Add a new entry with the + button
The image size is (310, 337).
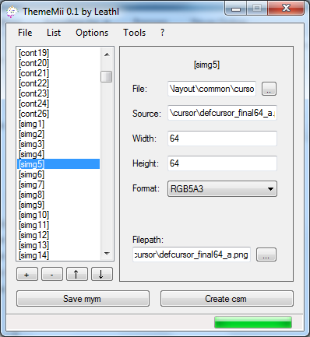(x=27, y=274)
